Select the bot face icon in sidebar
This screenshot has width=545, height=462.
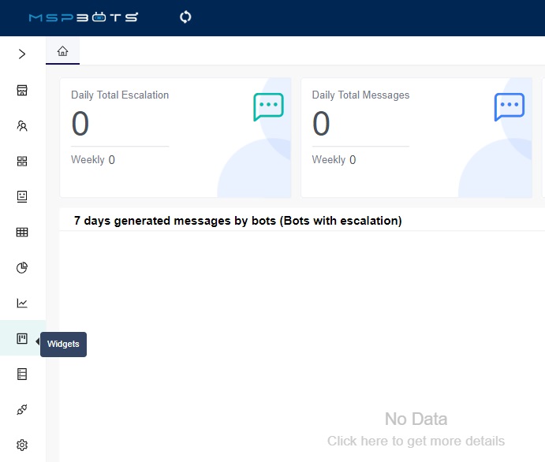(22, 196)
